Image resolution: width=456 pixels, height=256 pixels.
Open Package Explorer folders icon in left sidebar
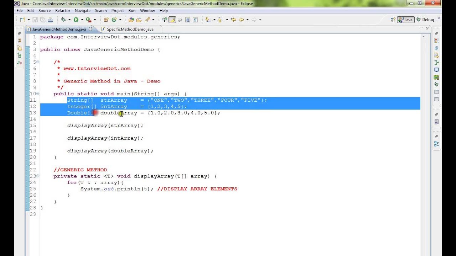(19, 48)
